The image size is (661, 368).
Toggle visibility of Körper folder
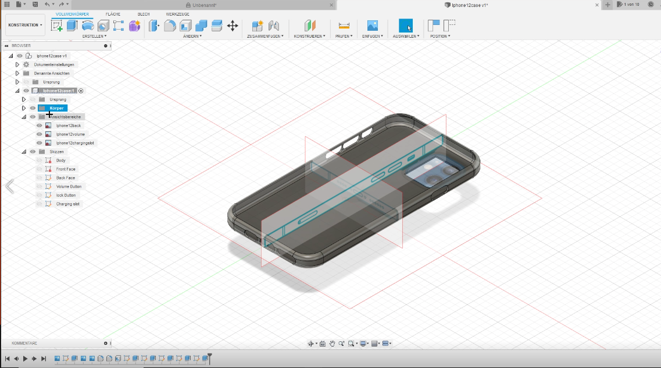[x=33, y=108]
